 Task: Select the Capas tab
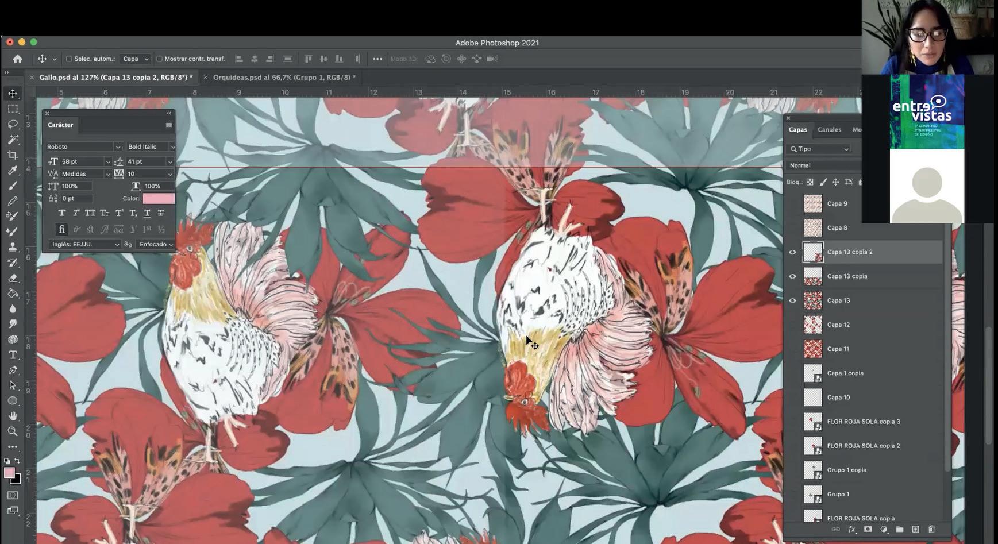coord(797,130)
